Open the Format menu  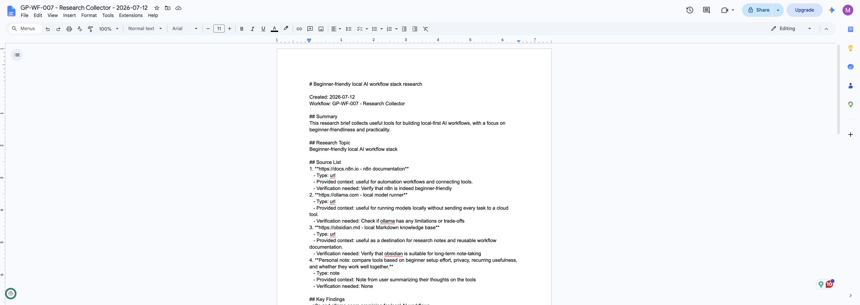(89, 15)
